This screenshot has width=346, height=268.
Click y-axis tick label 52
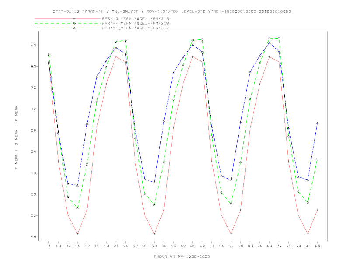[34, 216]
